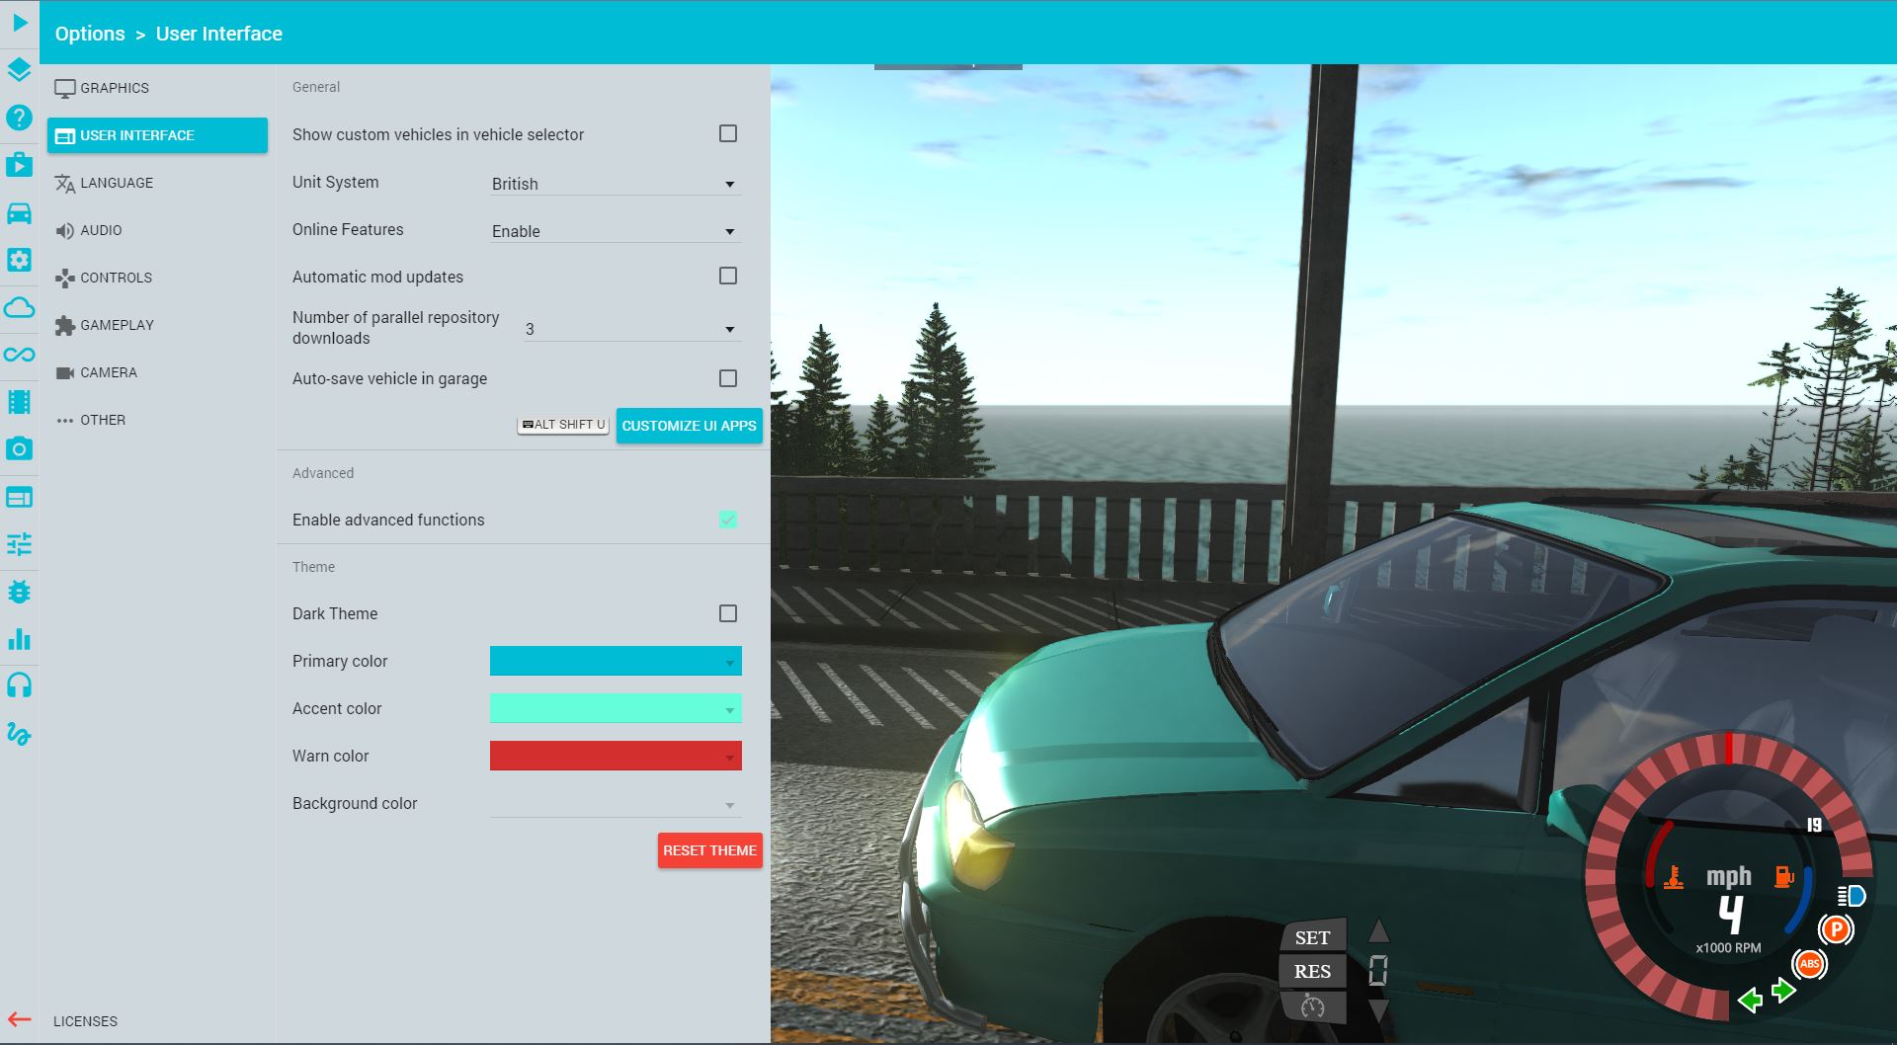Screen dimensions: 1897x1045
Task: Open the vehicle selector car icon
Action: (x=19, y=212)
